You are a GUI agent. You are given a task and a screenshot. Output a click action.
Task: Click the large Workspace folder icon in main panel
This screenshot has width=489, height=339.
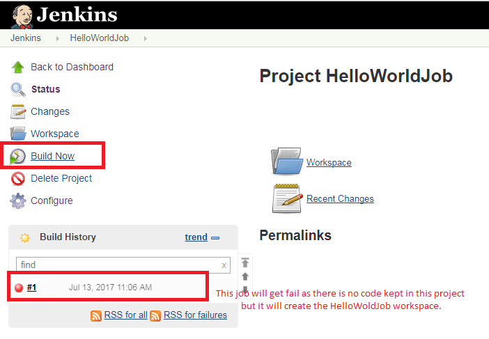pos(287,161)
